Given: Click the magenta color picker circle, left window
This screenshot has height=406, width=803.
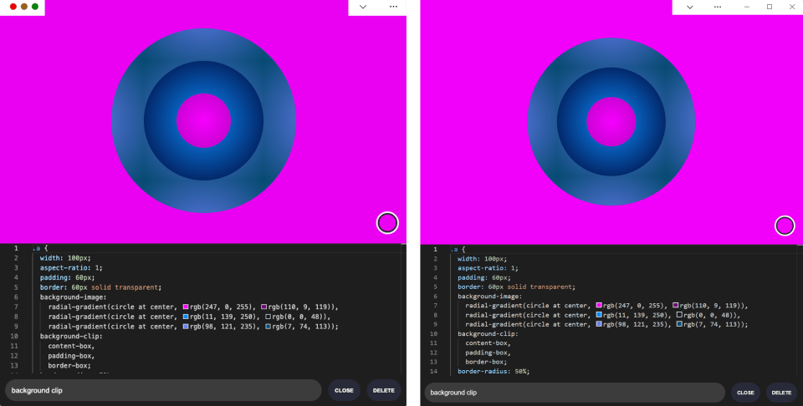Looking at the screenshot, I should 387,223.
